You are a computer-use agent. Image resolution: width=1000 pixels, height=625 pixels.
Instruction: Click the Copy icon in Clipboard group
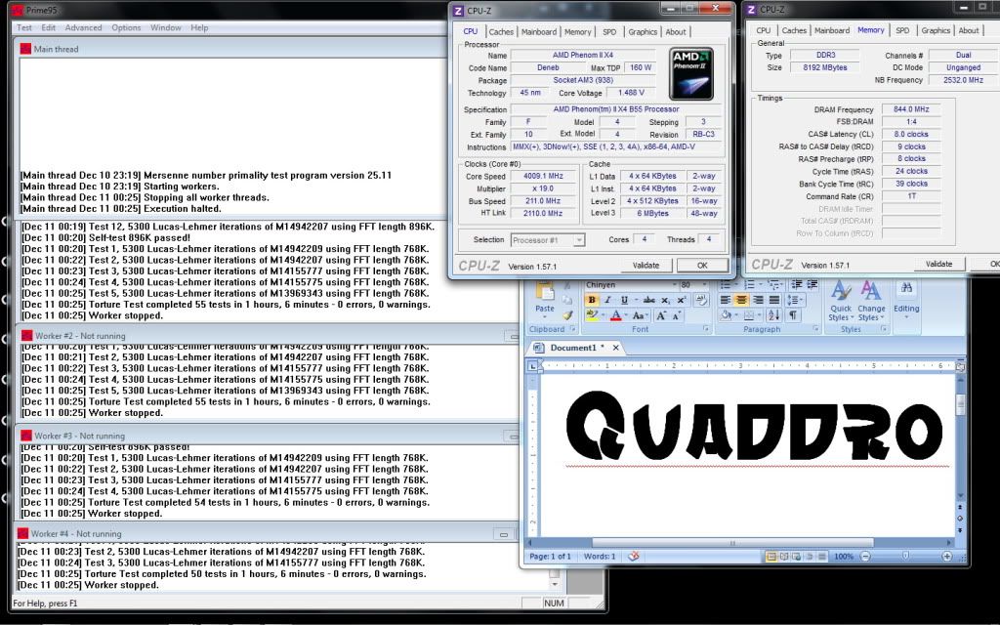click(569, 301)
